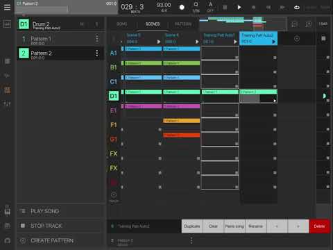Open Pattern 2 three-dot menu in pattern list

[x=97, y=53]
